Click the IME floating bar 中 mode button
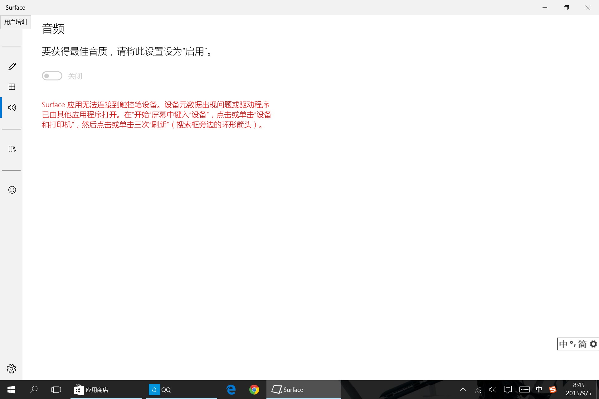 click(x=563, y=344)
